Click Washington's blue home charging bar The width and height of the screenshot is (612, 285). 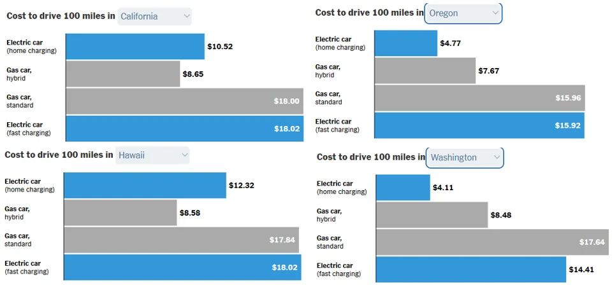click(403, 188)
